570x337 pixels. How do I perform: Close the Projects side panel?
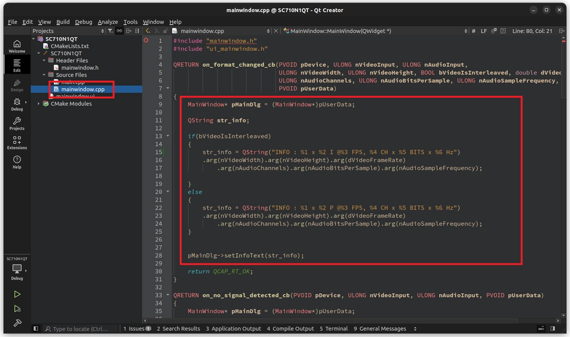pos(137,31)
